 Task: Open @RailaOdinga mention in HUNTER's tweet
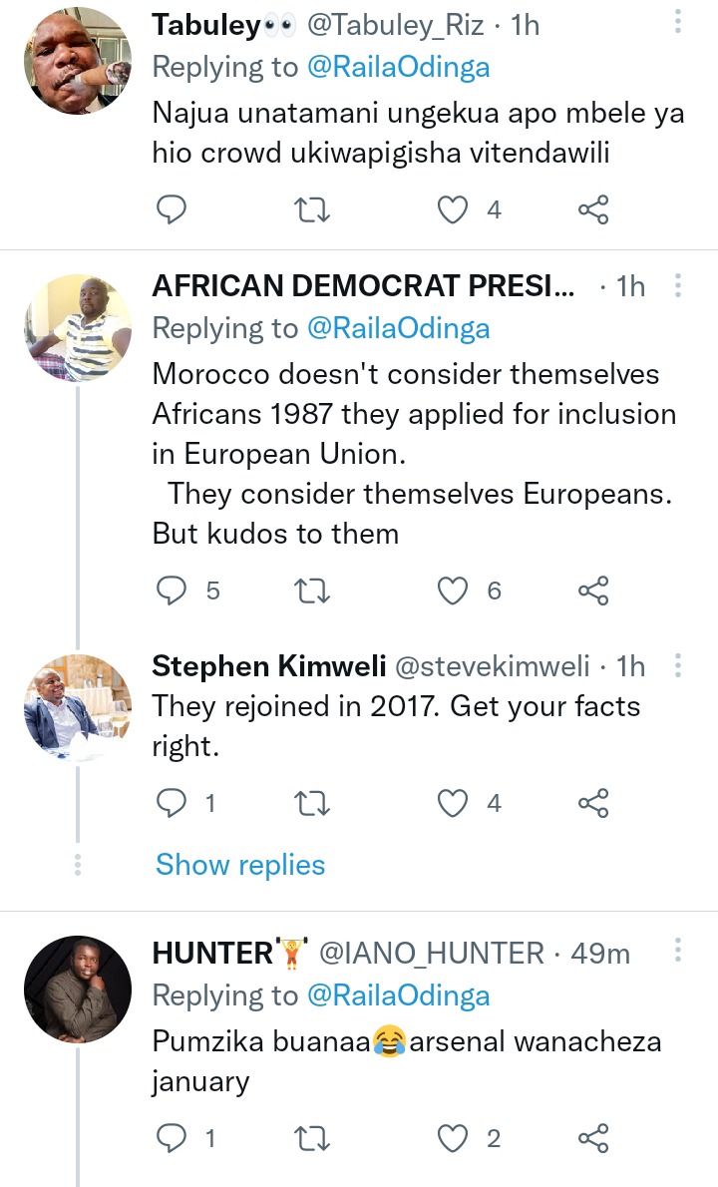(x=398, y=995)
